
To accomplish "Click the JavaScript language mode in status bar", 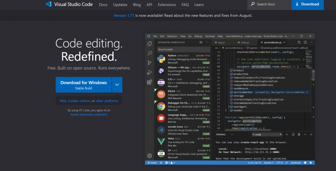I will [296, 163].
